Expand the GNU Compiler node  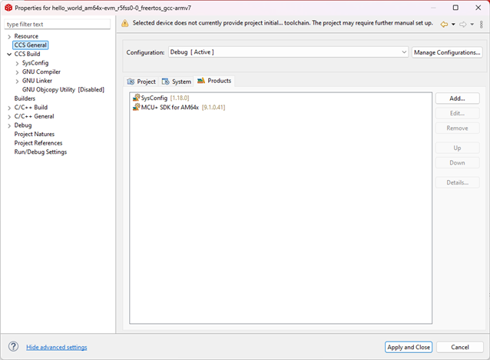[x=17, y=72]
